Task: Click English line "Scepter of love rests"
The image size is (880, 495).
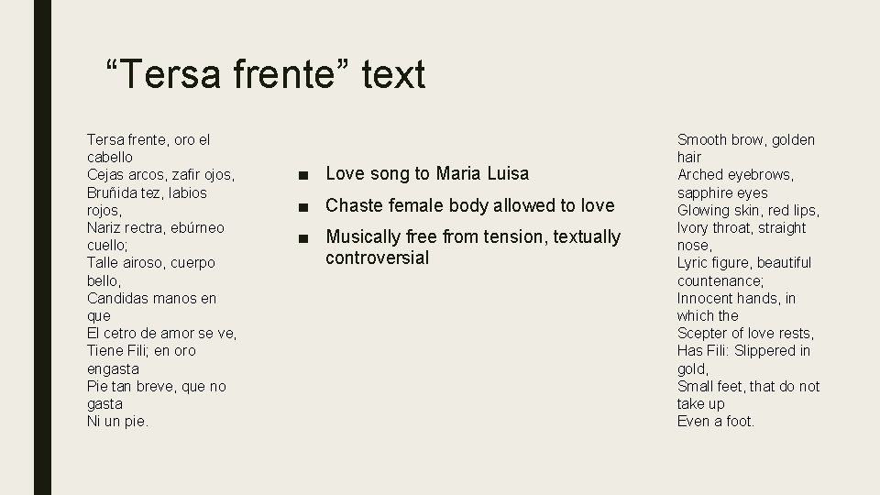Action: pyautogui.click(x=745, y=334)
